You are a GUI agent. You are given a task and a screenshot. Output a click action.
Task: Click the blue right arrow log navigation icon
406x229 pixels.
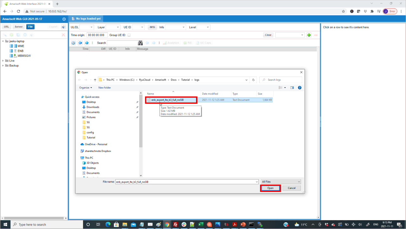[x=86, y=43]
